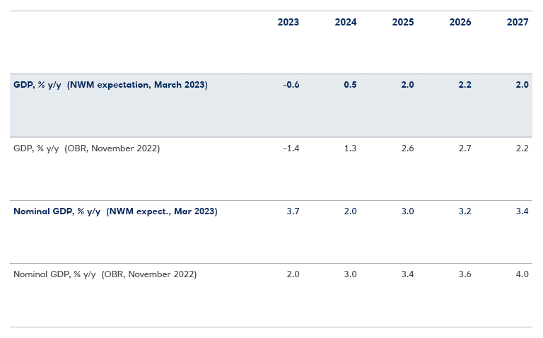
Task: Click the 4.0 OBR Nominal GDP value for 2027
Action: point(522,274)
